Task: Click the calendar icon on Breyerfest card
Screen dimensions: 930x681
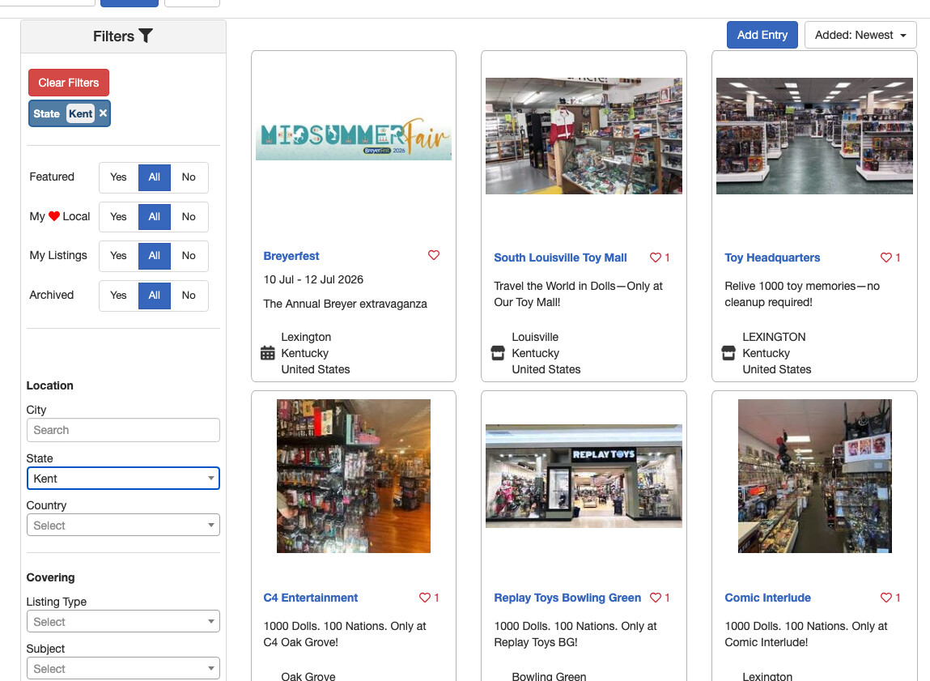Action: 268,353
